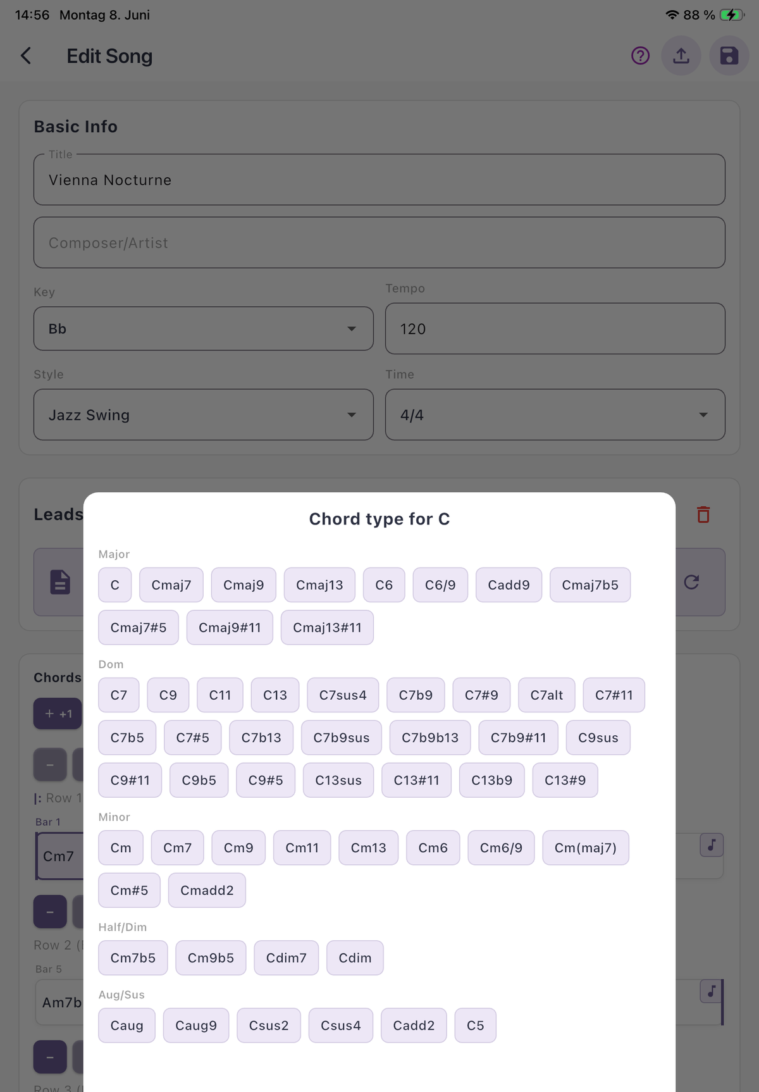Edit the Tempo field 120
Image resolution: width=759 pixels, height=1092 pixels.
pos(555,328)
